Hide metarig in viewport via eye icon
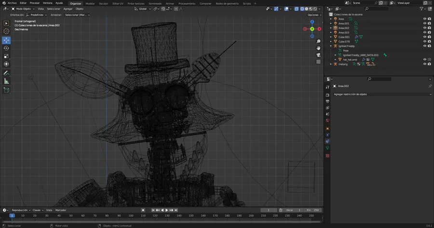 [x=424, y=64]
